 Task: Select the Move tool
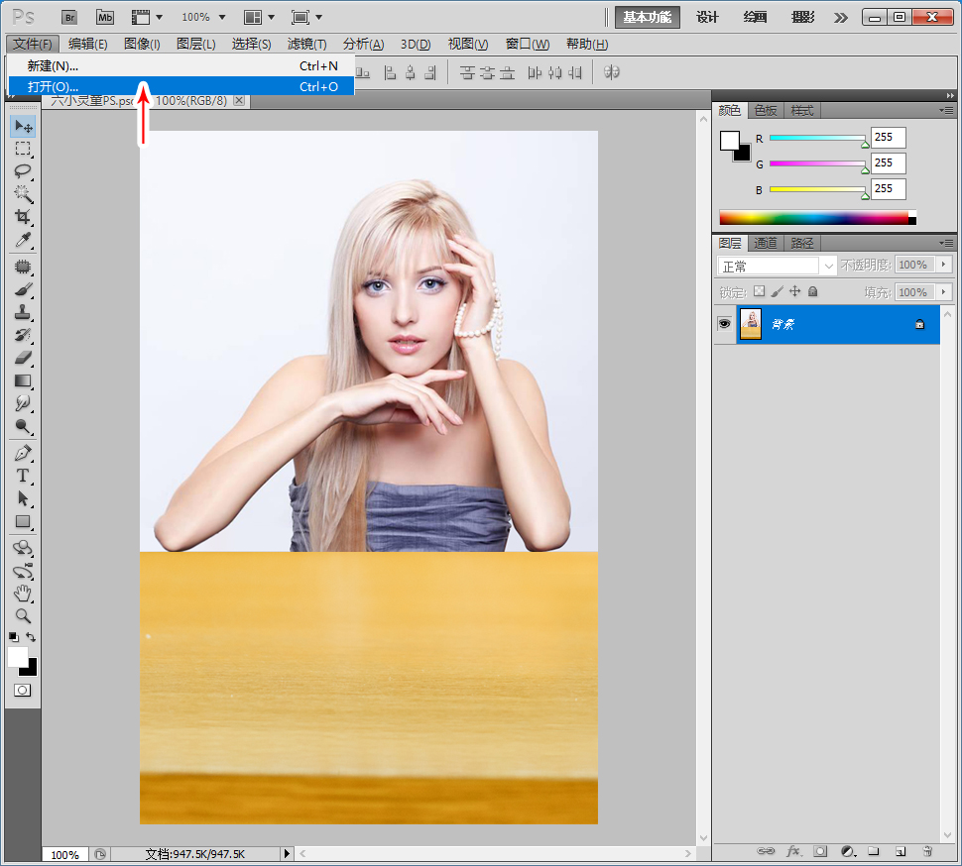[24, 126]
